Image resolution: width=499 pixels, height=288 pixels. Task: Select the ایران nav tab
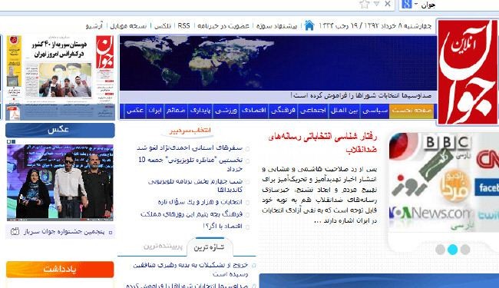pos(155,111)
